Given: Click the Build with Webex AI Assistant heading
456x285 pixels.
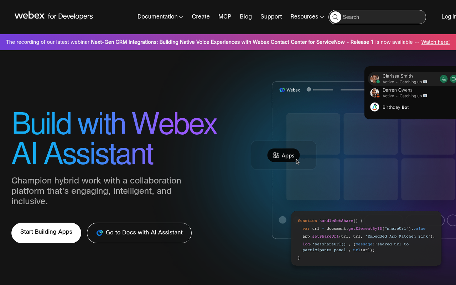Looking at the screenshot, I should click(114, 139).
